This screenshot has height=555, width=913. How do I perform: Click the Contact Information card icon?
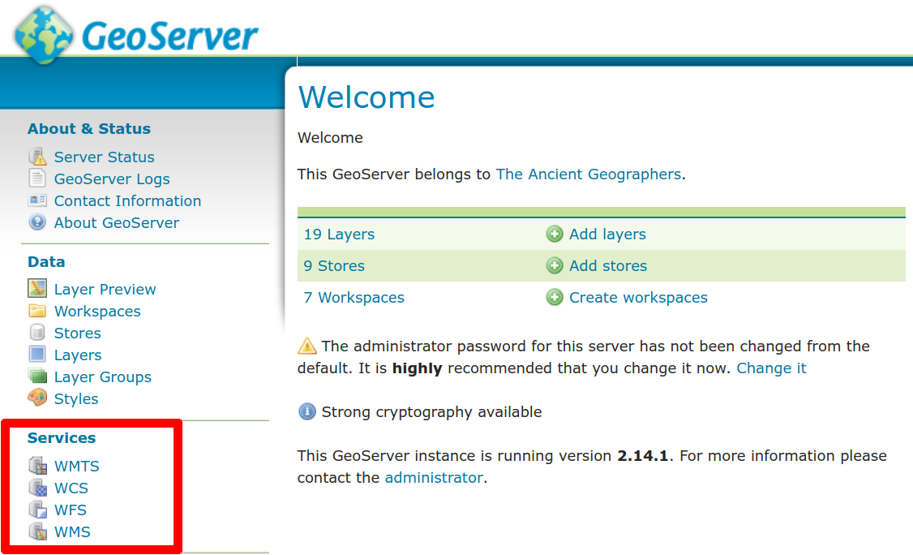tap(37, 200)
